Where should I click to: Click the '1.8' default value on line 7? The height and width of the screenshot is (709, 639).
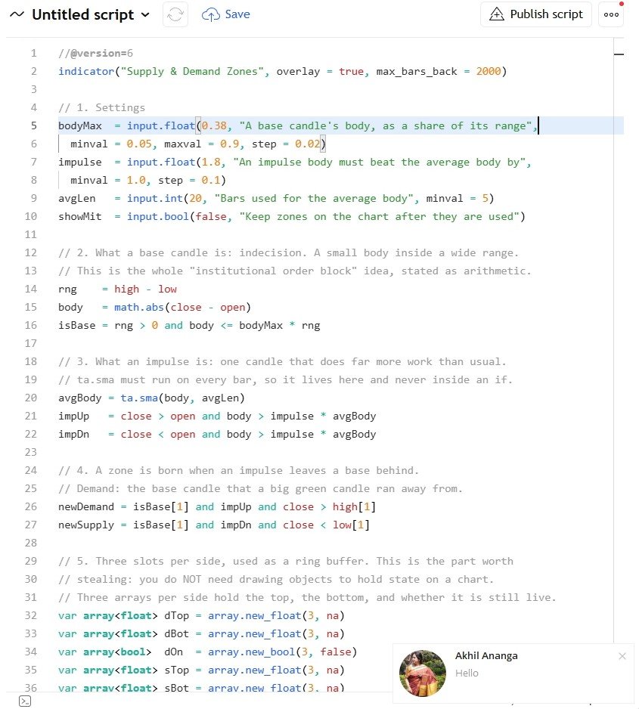[x=211, y=162]
